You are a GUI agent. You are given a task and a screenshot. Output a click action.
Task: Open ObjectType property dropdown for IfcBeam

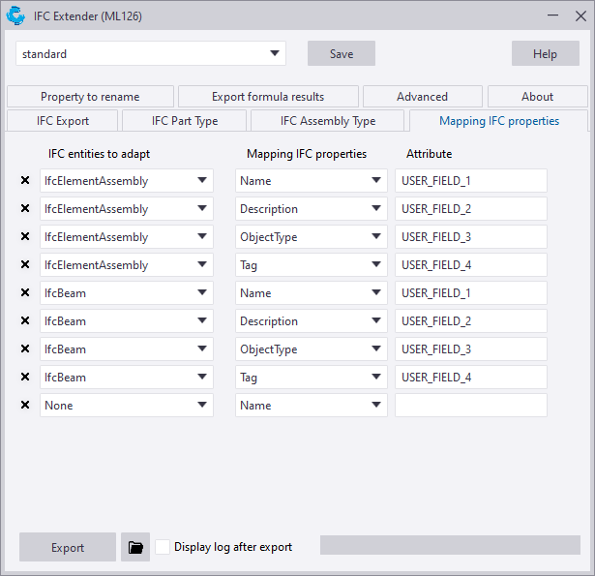(x=312, y=349)
